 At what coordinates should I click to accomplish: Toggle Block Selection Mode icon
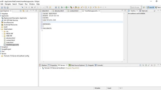tap(56, 7)
